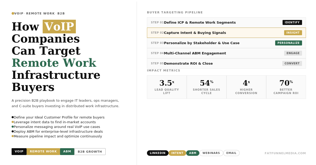Click the LinkedIn channel pill

point(157,153)
